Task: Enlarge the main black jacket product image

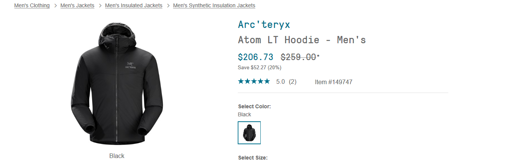Action: [x=117, y=84]
